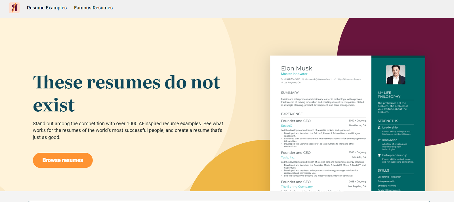The image size is (454, 202).
Task: Click the SpaceX company name
Action: (x=286, y=126)
